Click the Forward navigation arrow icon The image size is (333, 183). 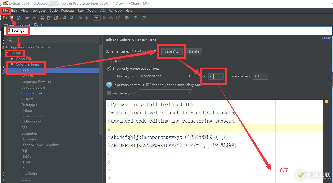(x=87, y=18)
